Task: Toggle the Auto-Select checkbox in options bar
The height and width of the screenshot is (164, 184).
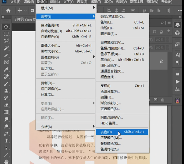Action: (32, 11)
